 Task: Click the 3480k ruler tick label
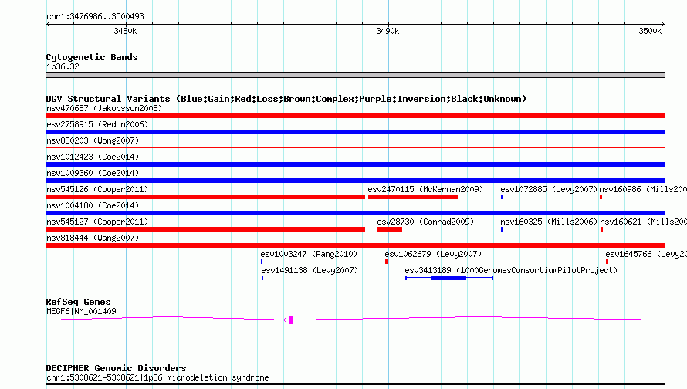click(x=125, y=31)
